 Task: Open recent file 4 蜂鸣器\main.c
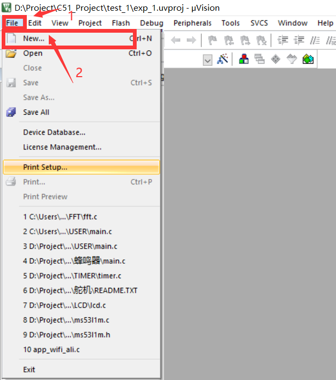coord(81,261)
